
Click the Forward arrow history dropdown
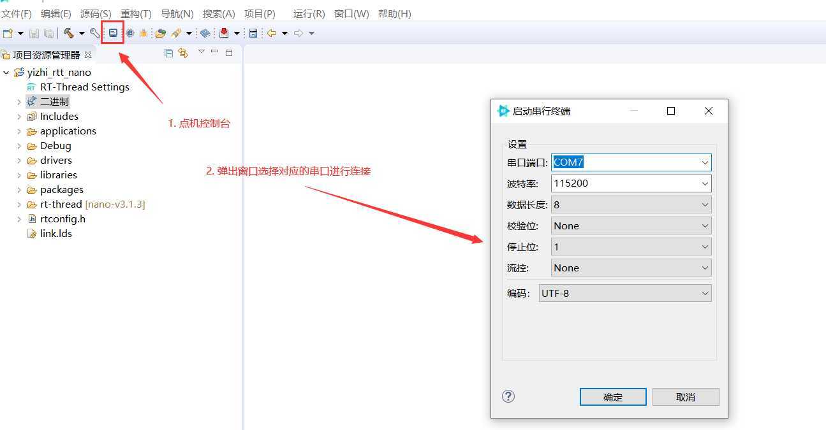[311, 33]
